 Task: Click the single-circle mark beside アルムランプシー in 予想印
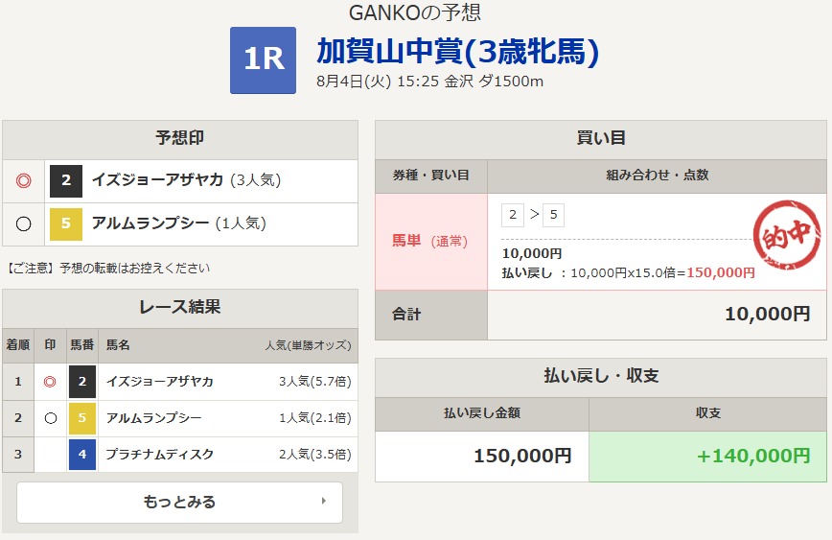click(23, 224)
